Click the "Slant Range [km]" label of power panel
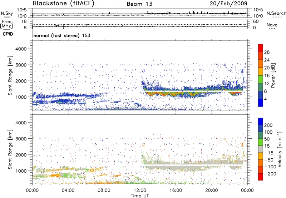 (10, 75)
